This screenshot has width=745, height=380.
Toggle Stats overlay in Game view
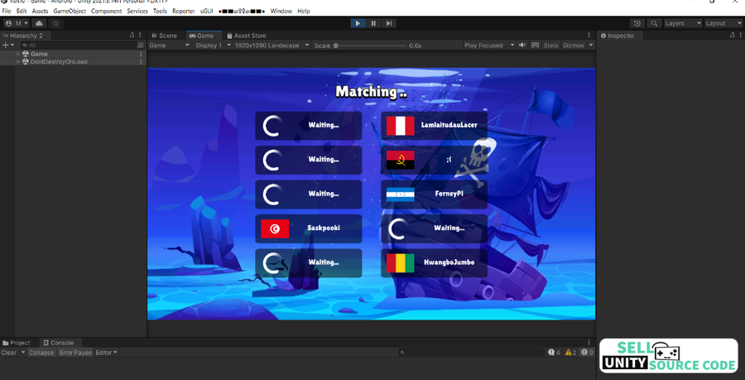[550, 46]
